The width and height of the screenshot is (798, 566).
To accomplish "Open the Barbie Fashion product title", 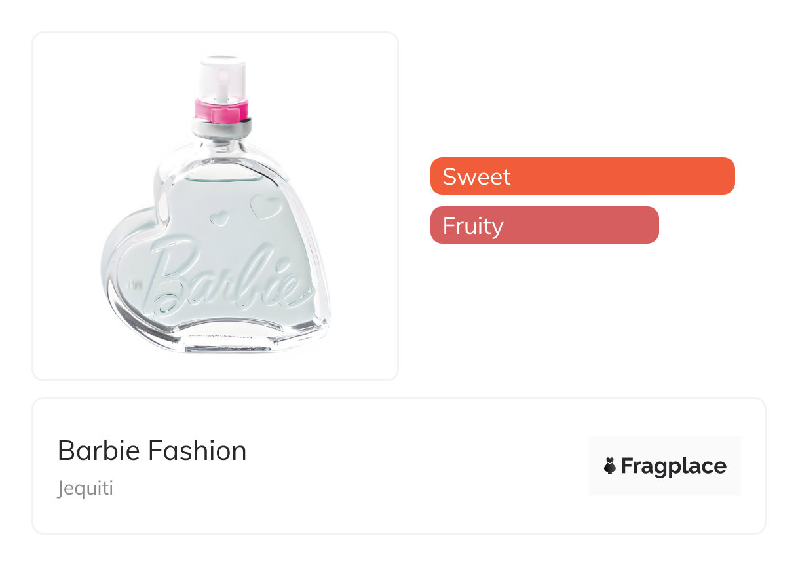I will coord(152,451).
